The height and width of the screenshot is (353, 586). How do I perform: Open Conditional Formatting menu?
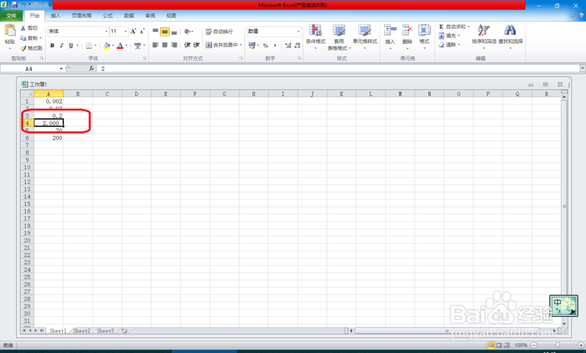click(x=315, y=37)
